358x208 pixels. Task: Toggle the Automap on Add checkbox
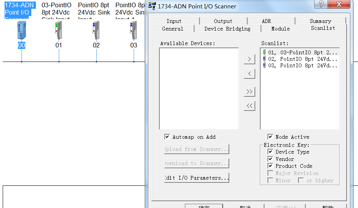click(167, 137)
